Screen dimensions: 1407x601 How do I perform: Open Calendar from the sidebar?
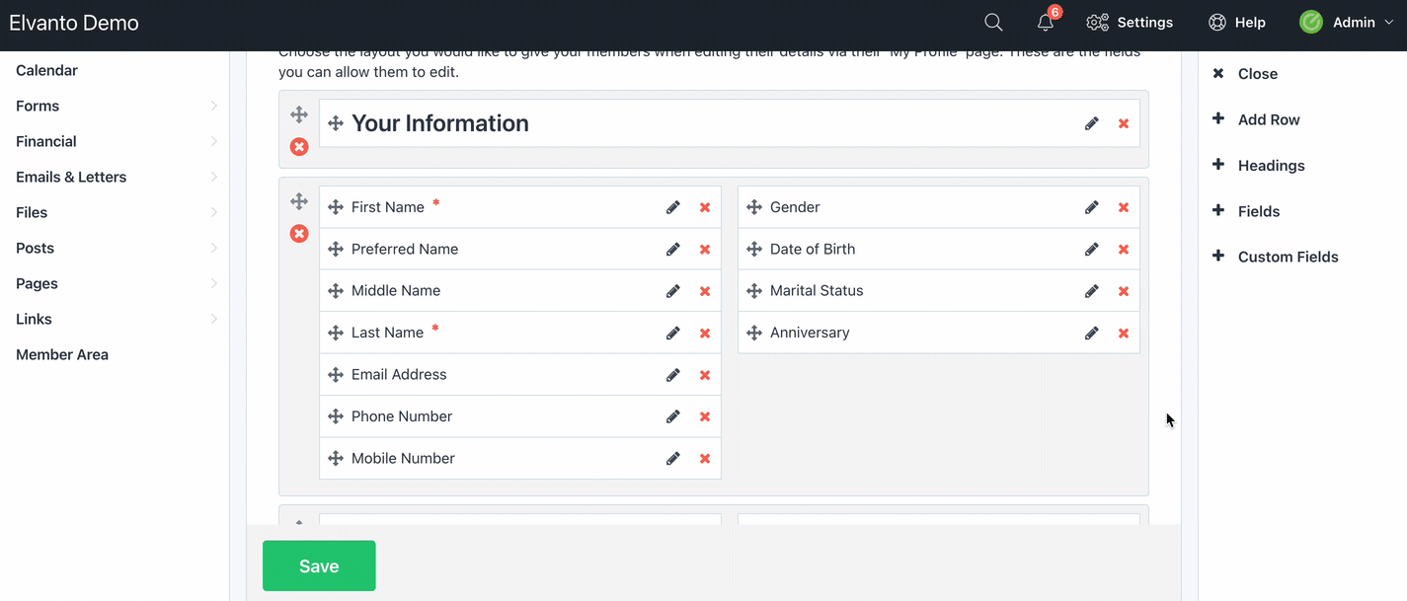pos(46,70)
